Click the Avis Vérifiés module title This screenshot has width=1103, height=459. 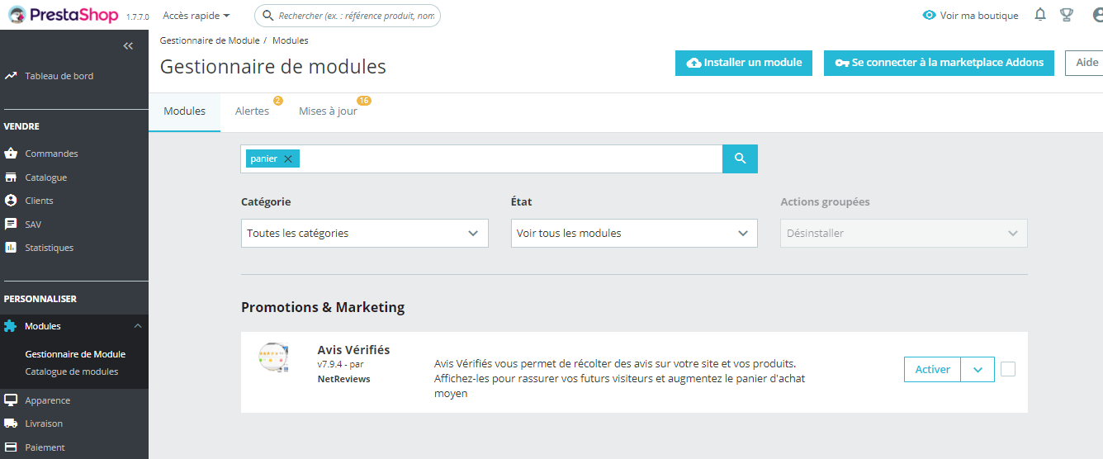click(353, 350)
